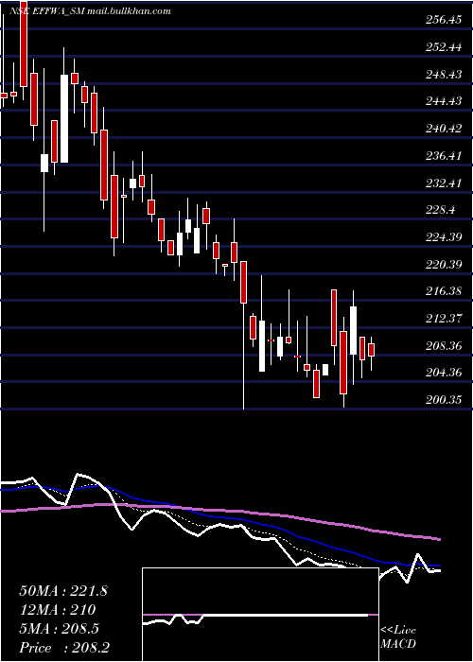Click the 240.42 price axis label
Viewport: 473px width, 662px height.
click(444, 129)
